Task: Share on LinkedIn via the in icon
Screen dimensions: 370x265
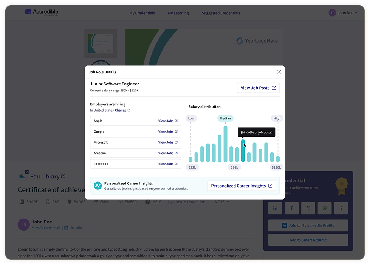Action: click(275, 208)
